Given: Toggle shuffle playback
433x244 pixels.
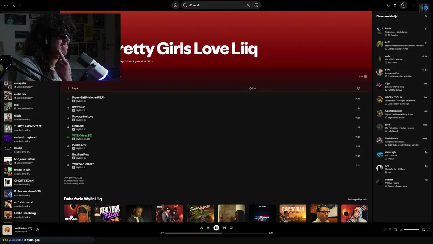Looking at the screenshot, I should point(201,228).
